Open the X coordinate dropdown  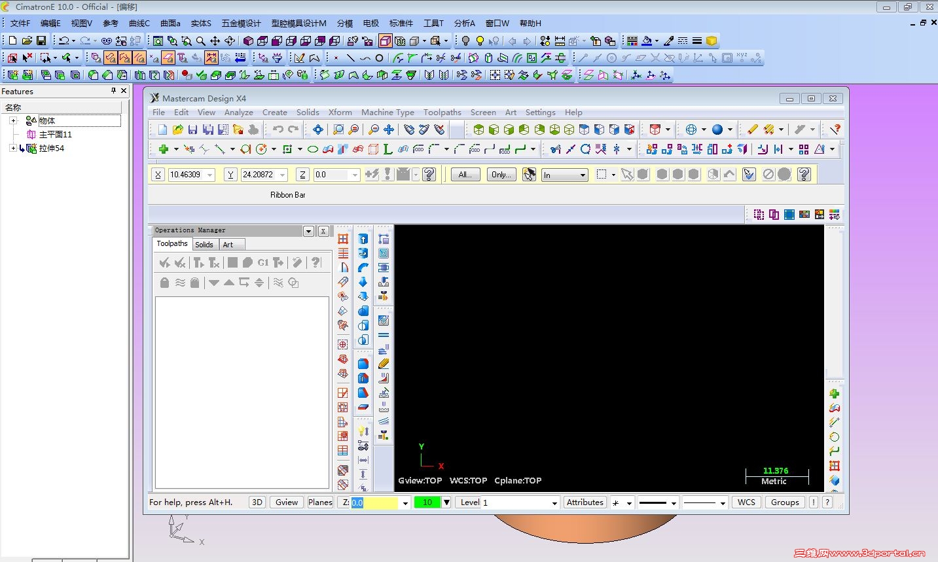point(210,175)
